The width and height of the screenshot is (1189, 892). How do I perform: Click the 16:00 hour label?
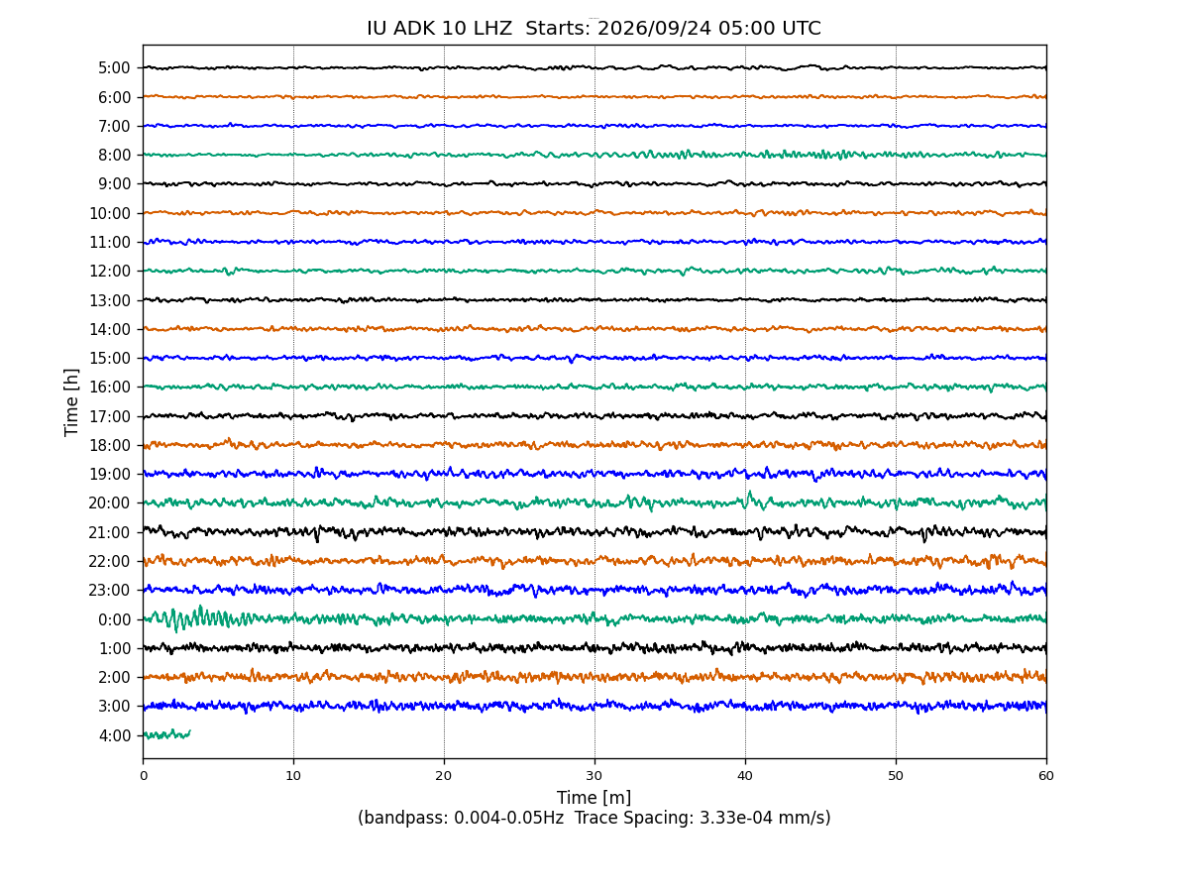coord(110,388)
